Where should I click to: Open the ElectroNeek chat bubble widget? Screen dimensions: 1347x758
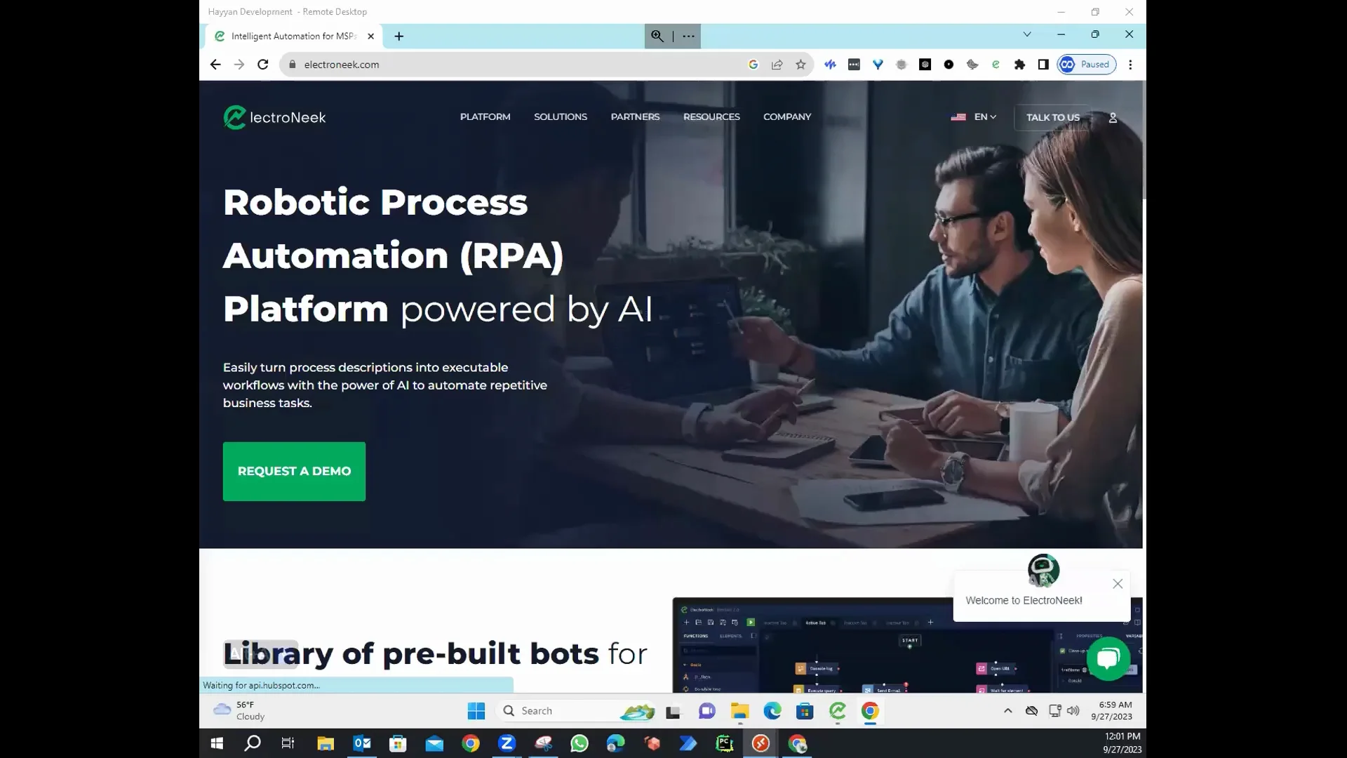coord(1107,658)
